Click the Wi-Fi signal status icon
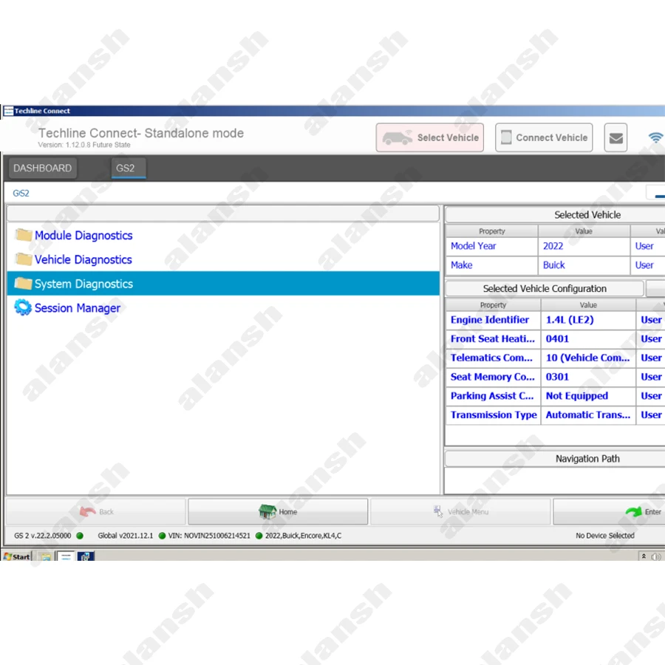The width and height of the screenshot is (665, 665). tap(655, 138)
